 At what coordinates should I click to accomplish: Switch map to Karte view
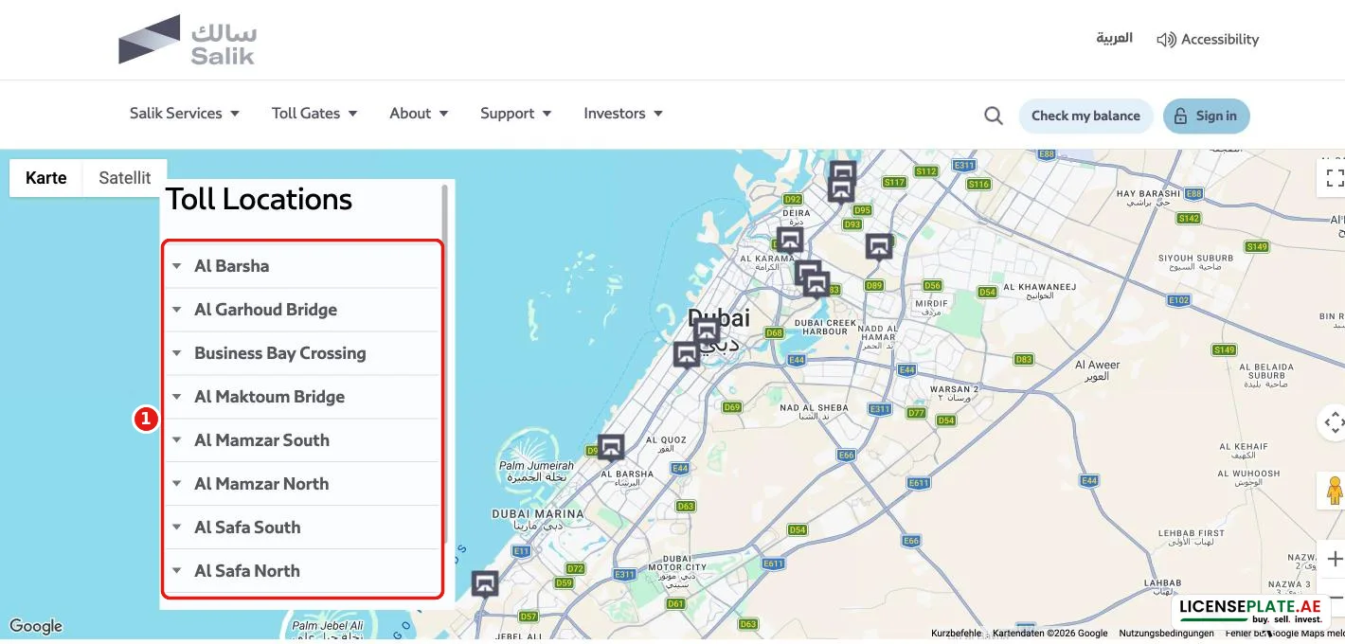point(45,178)
